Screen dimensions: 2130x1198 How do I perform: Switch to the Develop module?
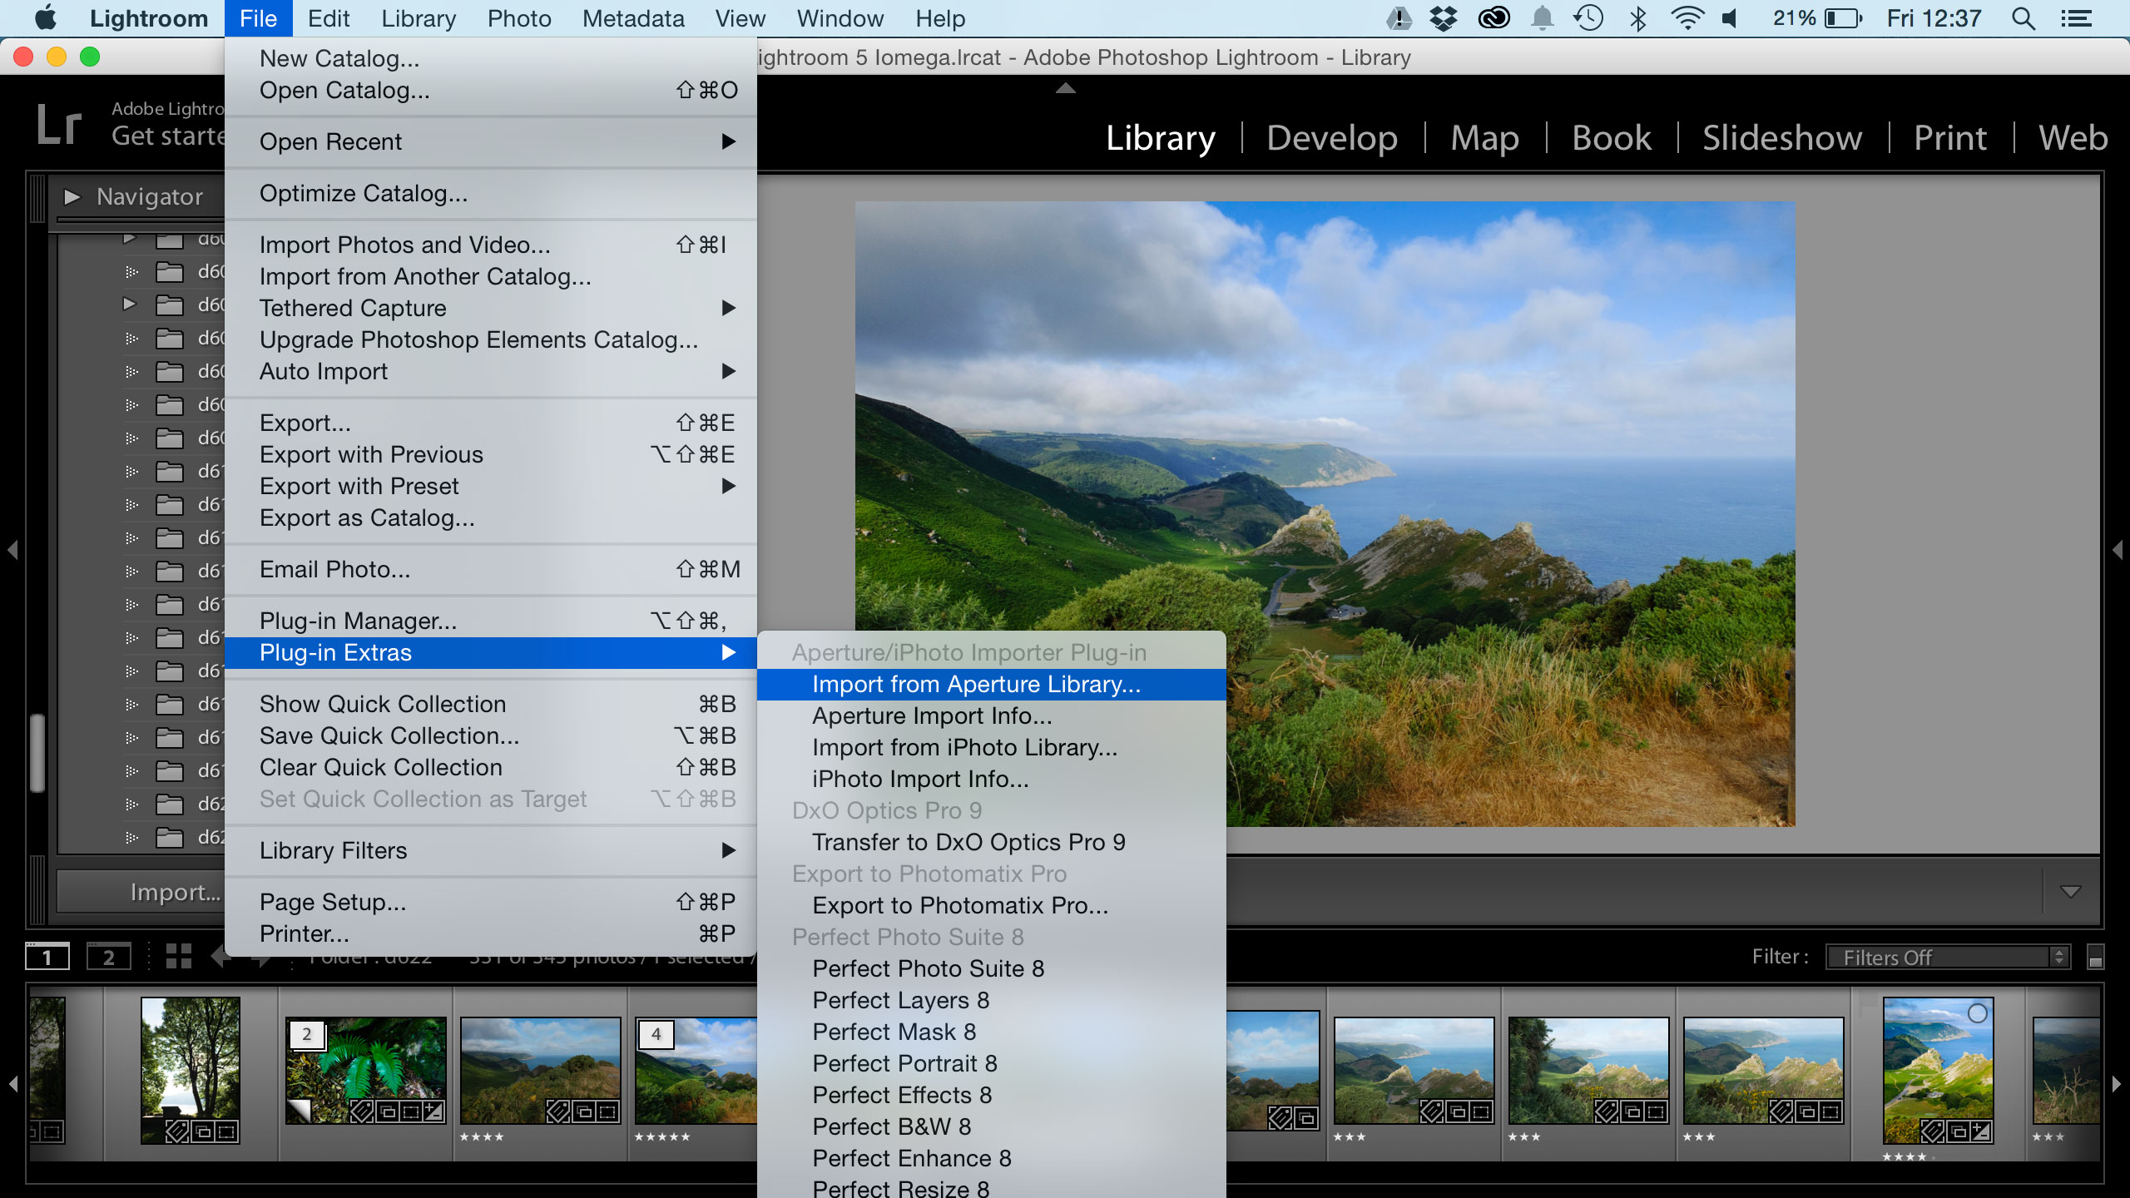(x=1332, y=137)
